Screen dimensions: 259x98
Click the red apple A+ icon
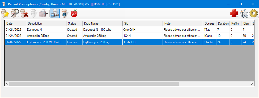pos(74,14)
